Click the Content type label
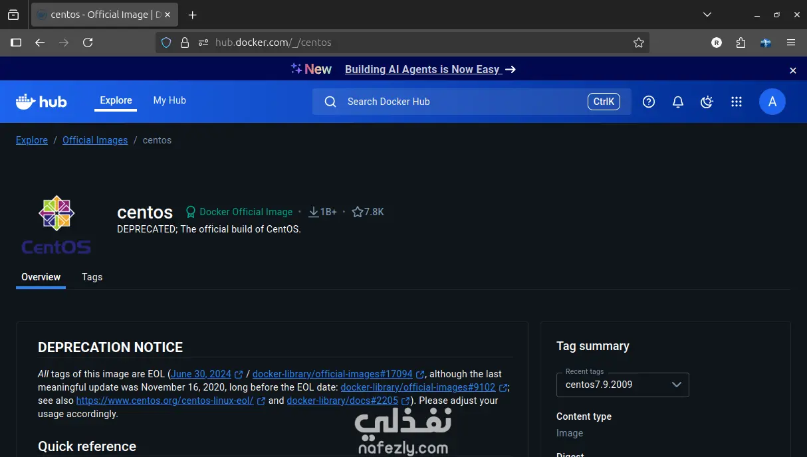This screenshot has height=457, width=807. point(584,416)
